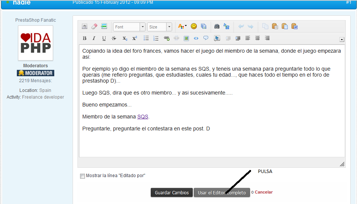Click the eraser remove-format icon
This screenshot has width=357, height=204.
[x=94, y=27]
